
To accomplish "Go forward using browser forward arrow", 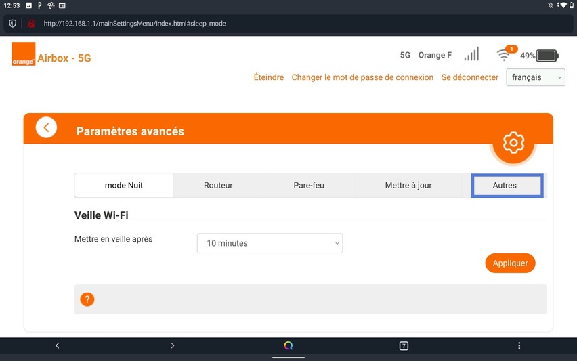I will pyautogui.click(x=173, y=345).
